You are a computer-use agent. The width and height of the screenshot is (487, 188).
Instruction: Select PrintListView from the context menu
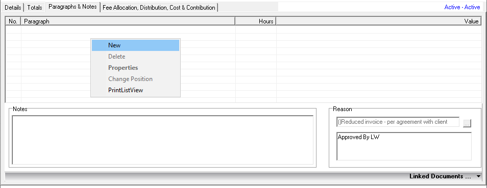click(x=135, y=90)
